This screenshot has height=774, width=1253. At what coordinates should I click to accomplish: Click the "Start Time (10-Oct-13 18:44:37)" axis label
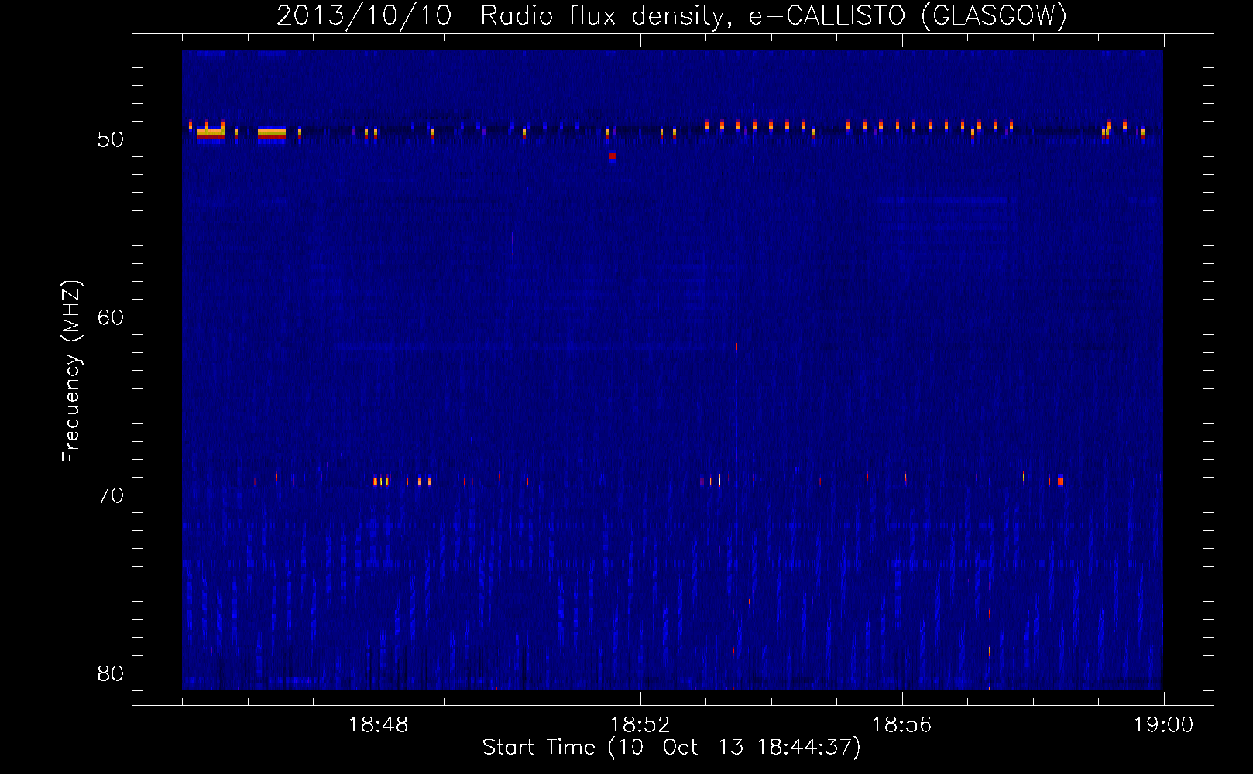671,748
